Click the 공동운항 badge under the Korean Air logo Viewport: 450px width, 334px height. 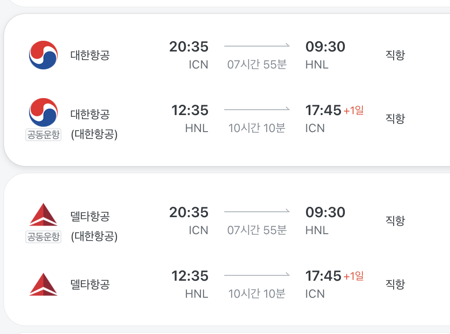pyautogui.click(x=43, y=135)
